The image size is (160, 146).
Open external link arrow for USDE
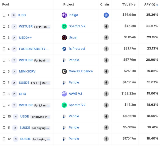15,116
